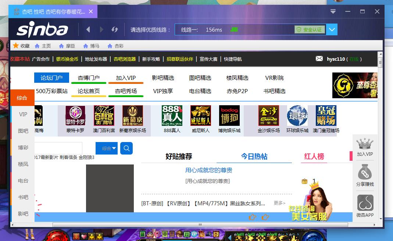This screenshot has height=241, width=393.
Task: Click the 加入VIP crown icon
Action: [365, 144]
